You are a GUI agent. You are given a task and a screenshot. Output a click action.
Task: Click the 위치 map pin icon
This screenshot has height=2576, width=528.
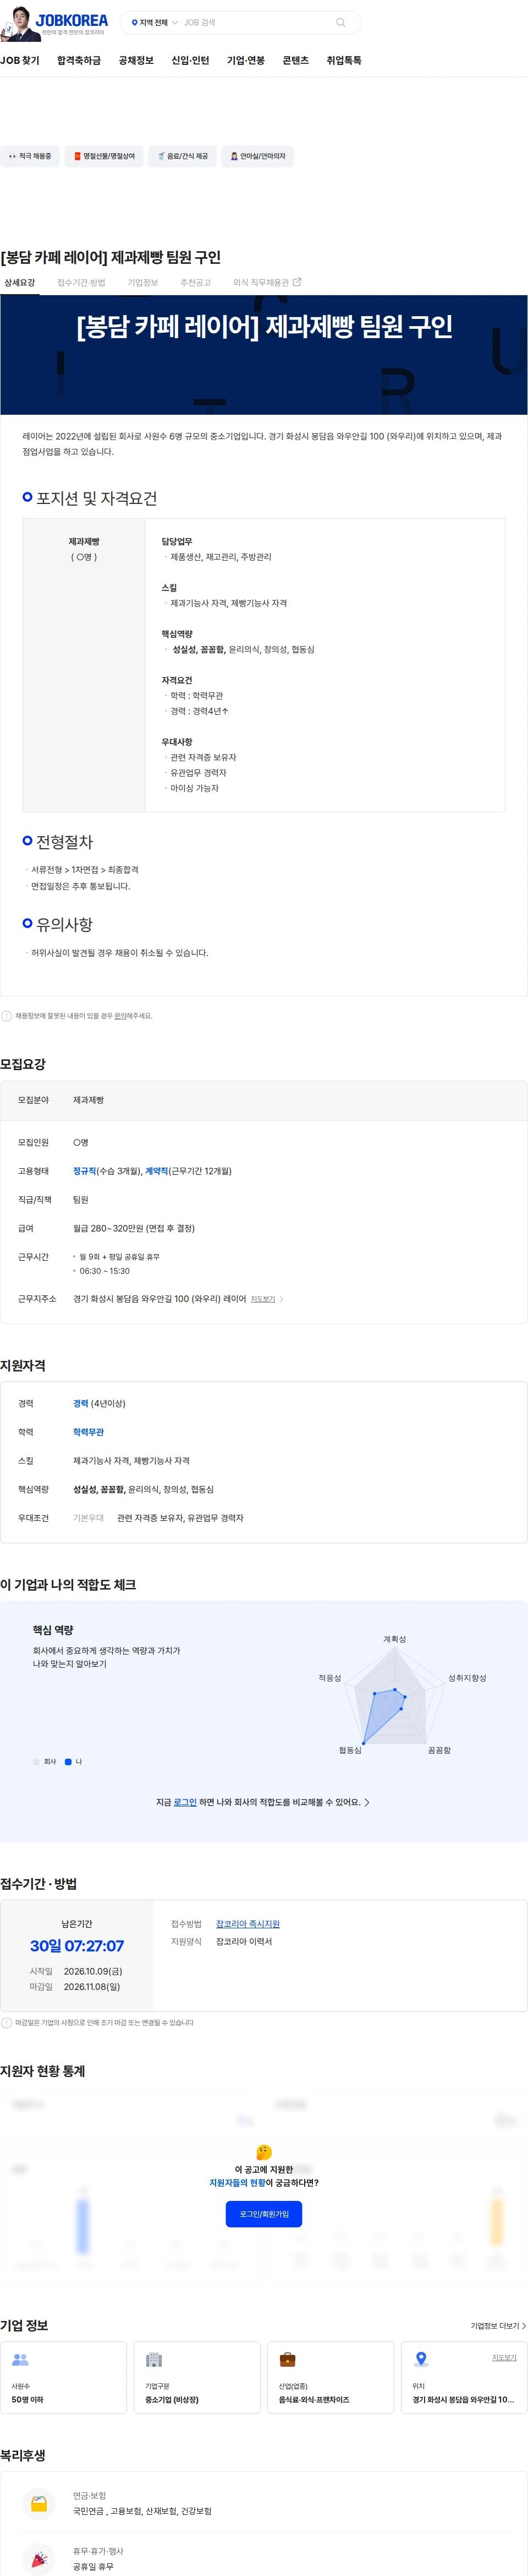[421, 2360]
